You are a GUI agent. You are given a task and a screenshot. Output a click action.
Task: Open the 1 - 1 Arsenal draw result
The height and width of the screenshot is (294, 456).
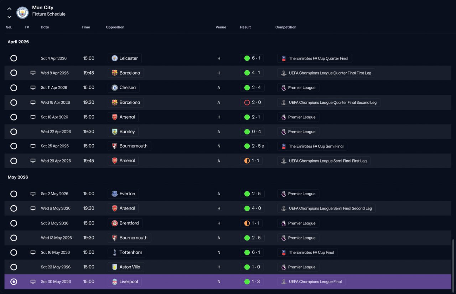point(252,161)
